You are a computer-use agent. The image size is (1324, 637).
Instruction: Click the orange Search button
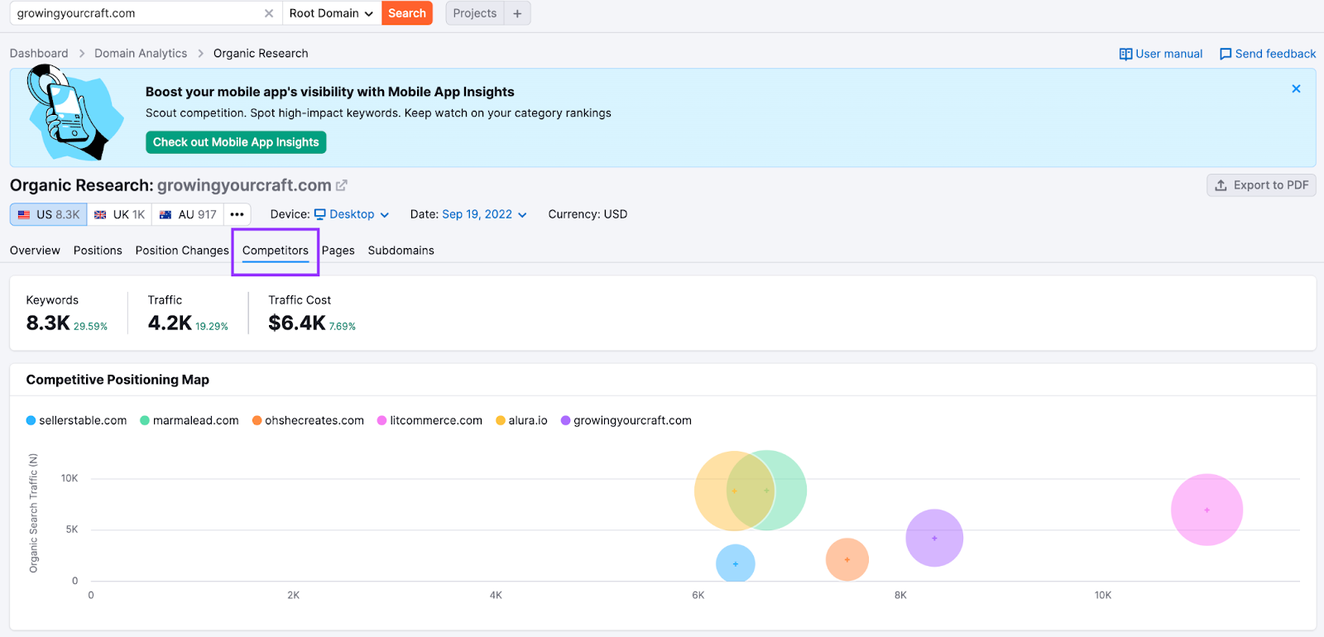coord(407,13)
